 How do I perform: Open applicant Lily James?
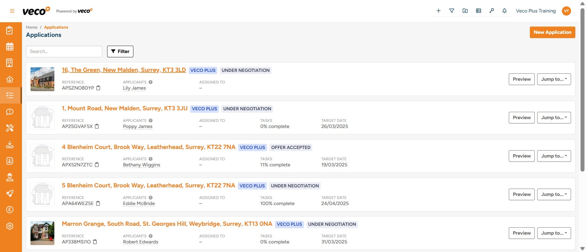[x=134, y=88]
